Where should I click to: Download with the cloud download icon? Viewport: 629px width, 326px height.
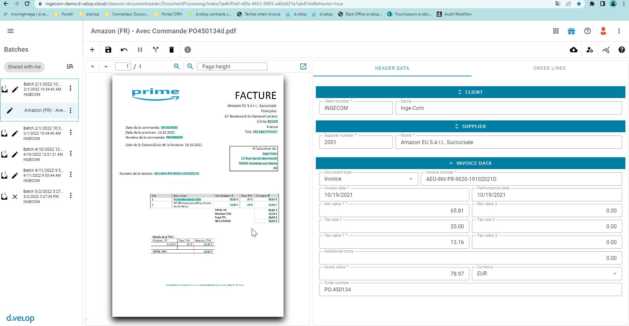click(x=574, y=50)
